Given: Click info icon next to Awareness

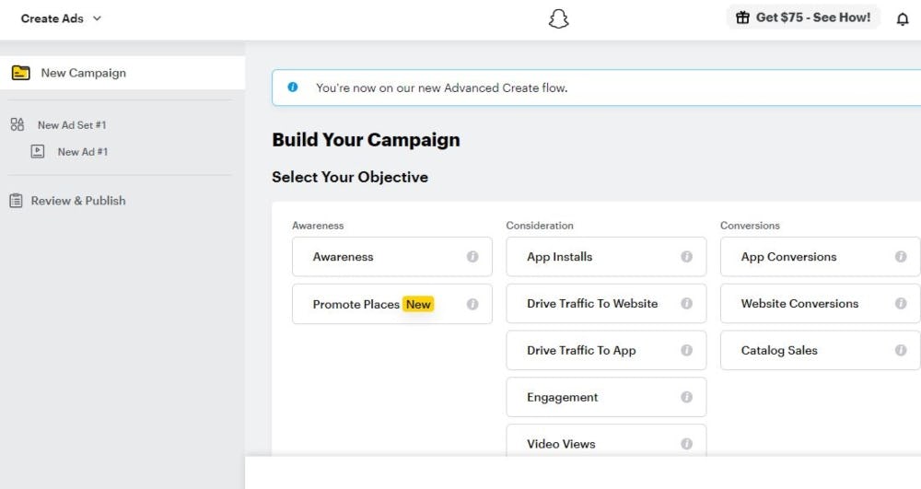Looking at the screenshot, I should 472,257.
